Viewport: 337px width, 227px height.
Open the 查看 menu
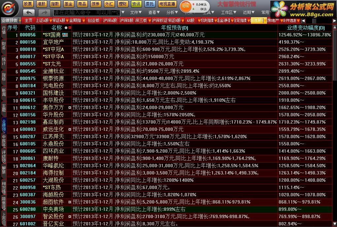[x=154, y=13]
